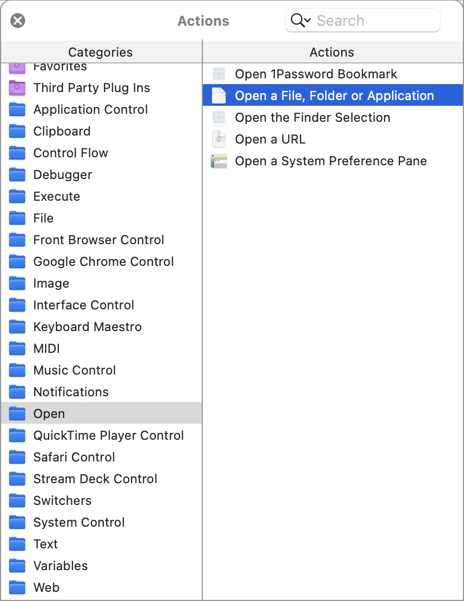Choose the Open a URL action
The image size is (464, 601).
pyautogui.click(x=270, y=140)
